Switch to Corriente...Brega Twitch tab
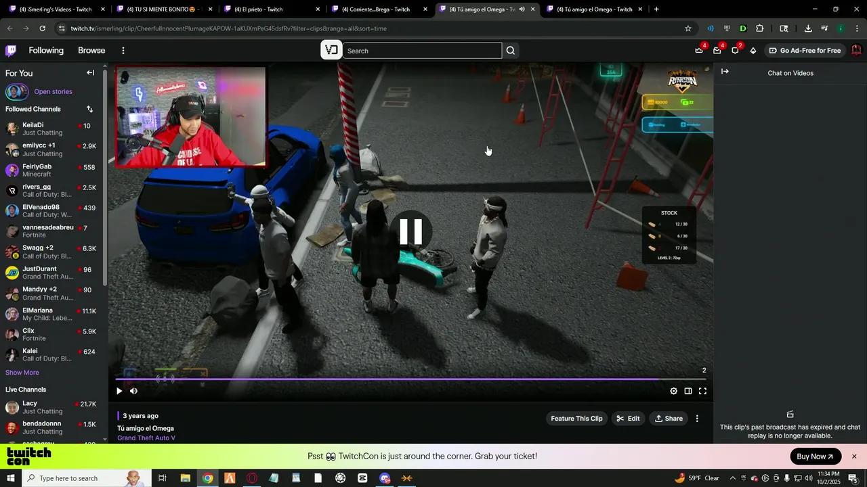Screen dimensions: 867x487 tap(379, 9)
